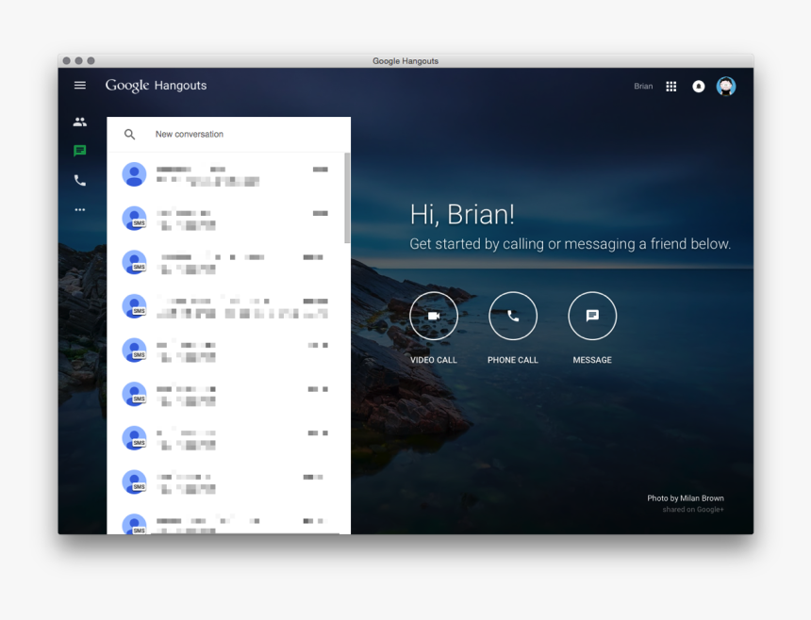Select the Conversations sidebar icon
Screen dimensions: 811x620
[x=80, y=151]
